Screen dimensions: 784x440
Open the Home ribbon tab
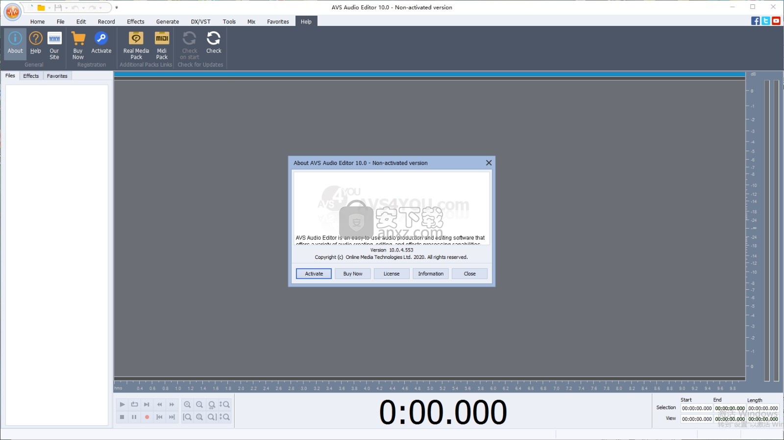coord(37,22)
